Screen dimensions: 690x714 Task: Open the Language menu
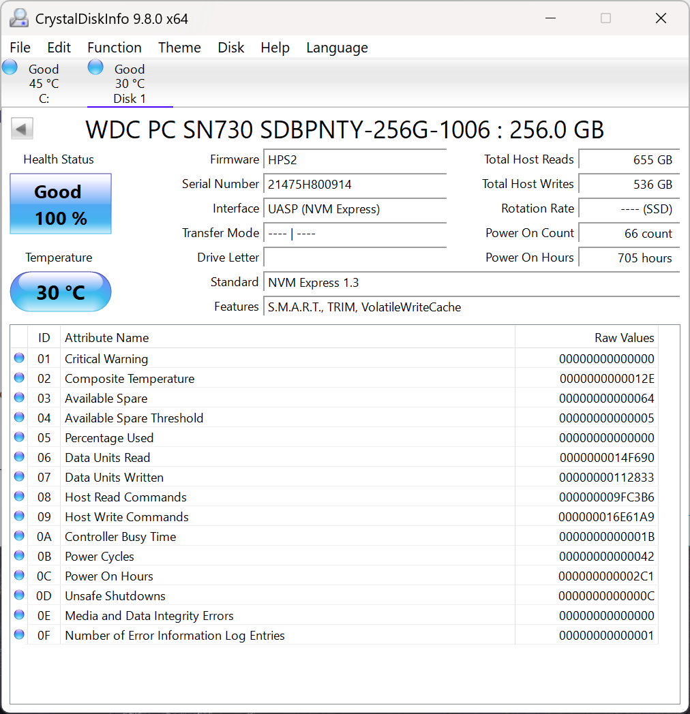coord(337,48)
